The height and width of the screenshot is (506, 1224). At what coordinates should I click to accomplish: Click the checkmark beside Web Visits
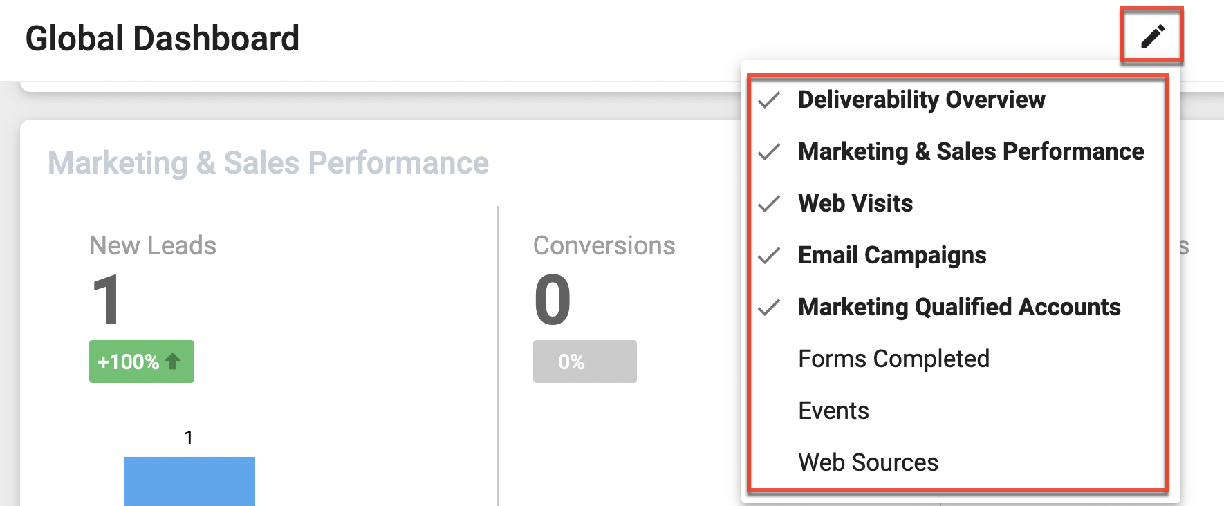[x=768, y=203]
